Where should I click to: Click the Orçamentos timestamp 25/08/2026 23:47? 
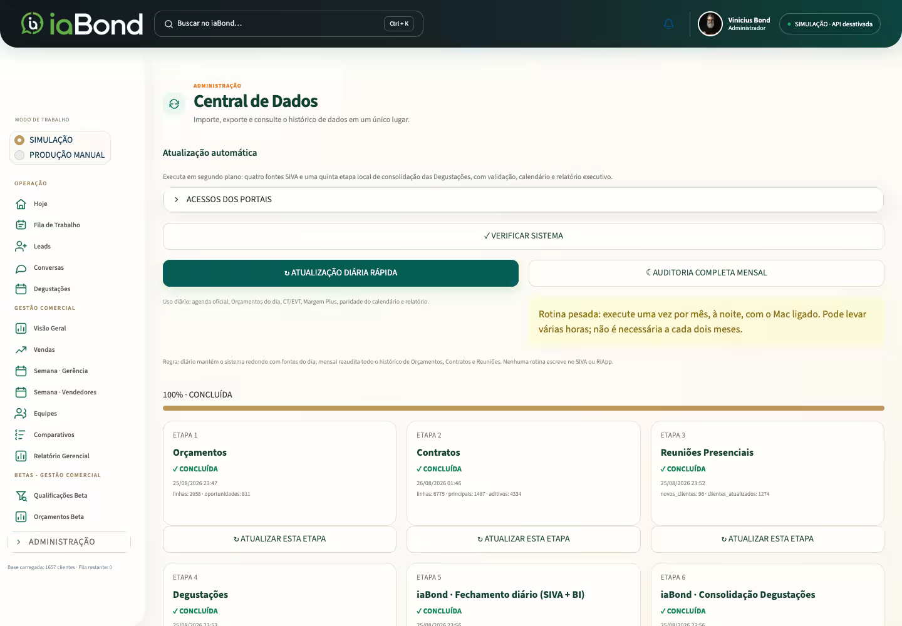tap(195, 483)
